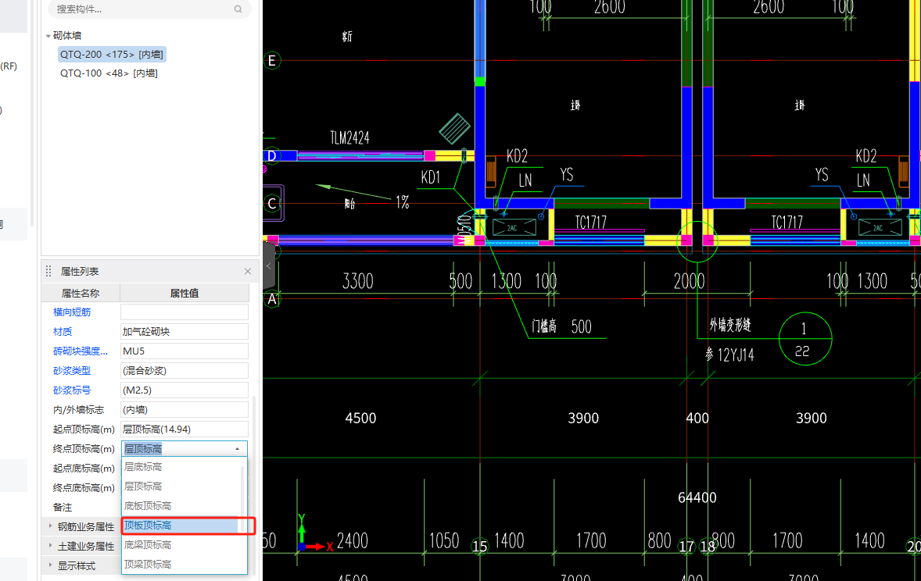Image resolution: width=921 pixels, height=581 pixels.
Task: Select QTQ-100 <48> [内墙] component
Action: point(109,73)
